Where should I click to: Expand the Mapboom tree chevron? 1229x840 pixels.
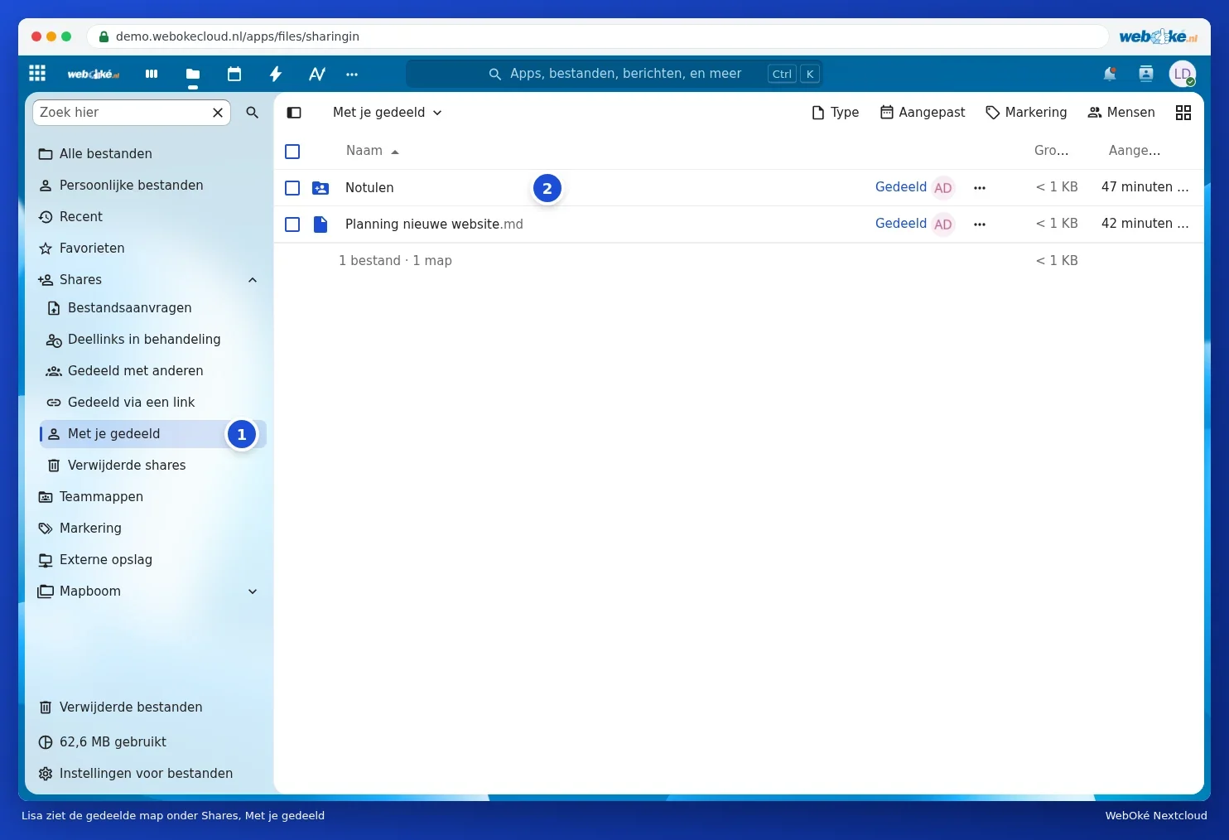[253, 591]
